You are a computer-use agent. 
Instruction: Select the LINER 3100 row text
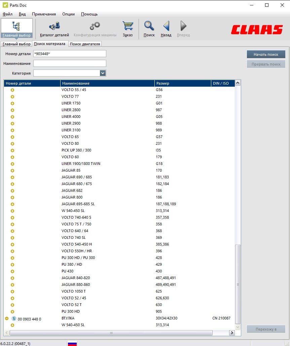(x=71, y=130)
